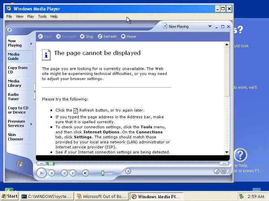Toggle shuffle with the round arrows button
Viewport: 269px width, 201px height.
point(128,171)
